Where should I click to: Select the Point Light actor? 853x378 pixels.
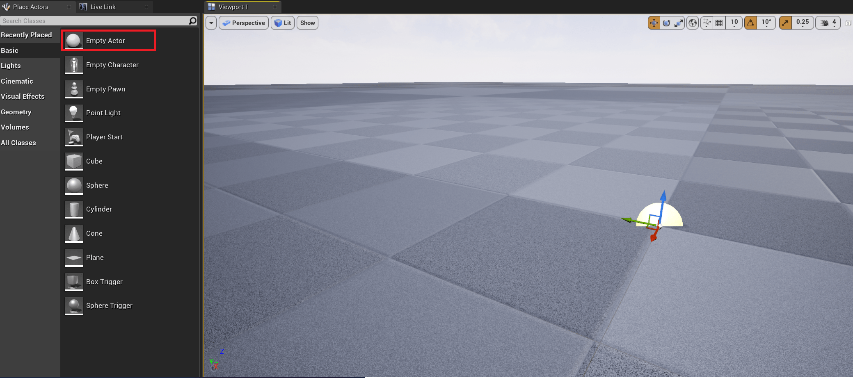point(103,113)
